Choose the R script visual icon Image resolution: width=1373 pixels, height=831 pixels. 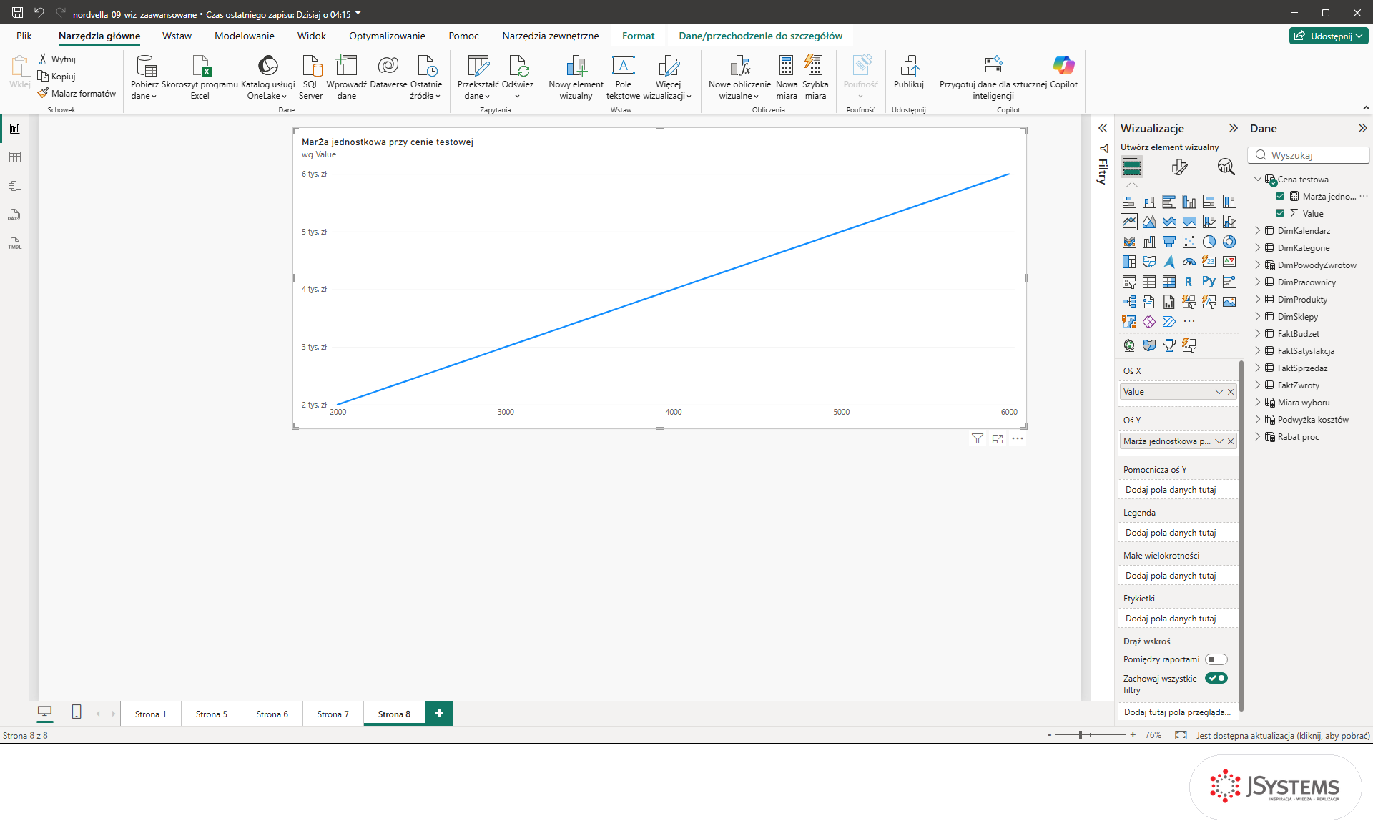coord(1189,282)
